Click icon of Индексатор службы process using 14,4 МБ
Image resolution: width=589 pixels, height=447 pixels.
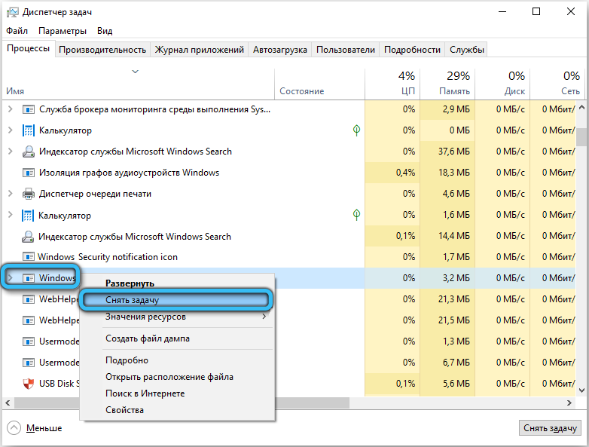click(29, 236)
